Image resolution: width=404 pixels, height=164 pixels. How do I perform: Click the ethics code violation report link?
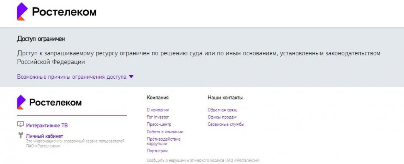coord(203,160)
